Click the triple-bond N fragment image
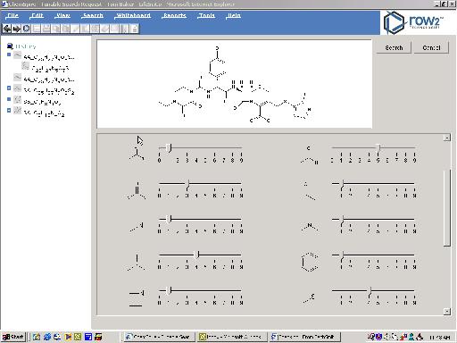 [x=137, y=298]
